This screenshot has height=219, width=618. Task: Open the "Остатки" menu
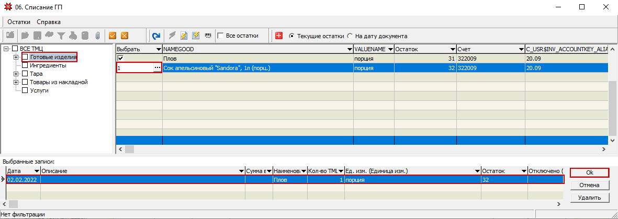19,22
